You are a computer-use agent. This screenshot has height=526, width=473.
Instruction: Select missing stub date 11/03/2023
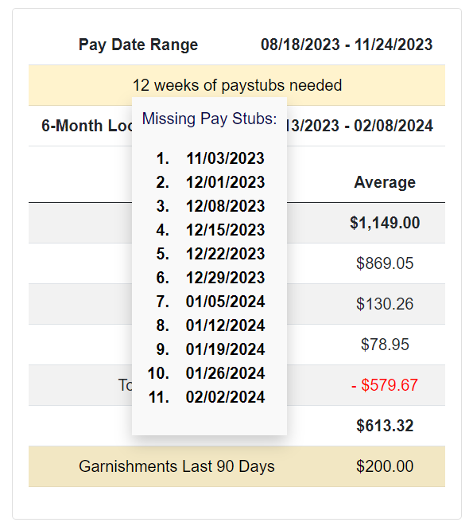click(225, 158)
